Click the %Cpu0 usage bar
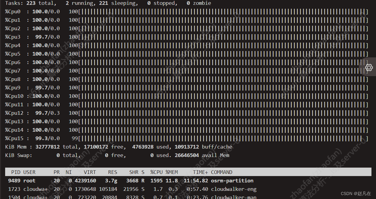376x199 pixels. coord(223,12)
